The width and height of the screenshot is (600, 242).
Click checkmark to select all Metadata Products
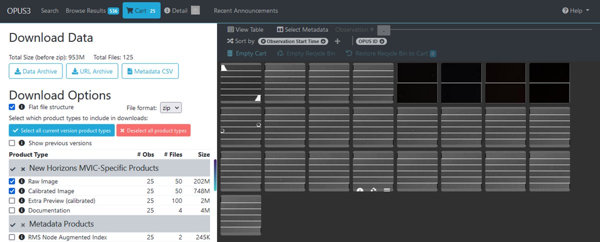coord(13,225)
